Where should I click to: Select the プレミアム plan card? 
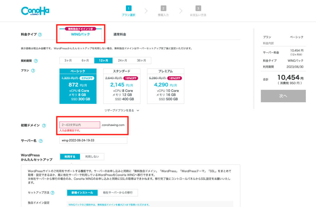point(166,86)
